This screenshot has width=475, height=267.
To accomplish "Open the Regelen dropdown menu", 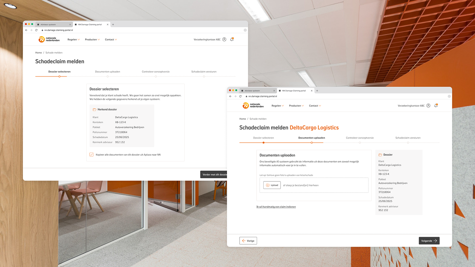I will (277, 106).
